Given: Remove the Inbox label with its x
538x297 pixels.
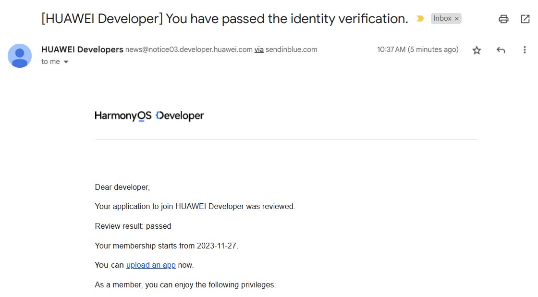Looking at the screenshot, I should coord(457,19).
